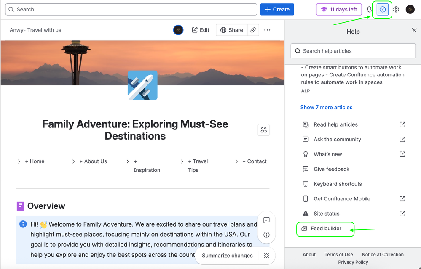Click the Anwy- Travel with us! breadcrumb

click(x=36, y=30)
